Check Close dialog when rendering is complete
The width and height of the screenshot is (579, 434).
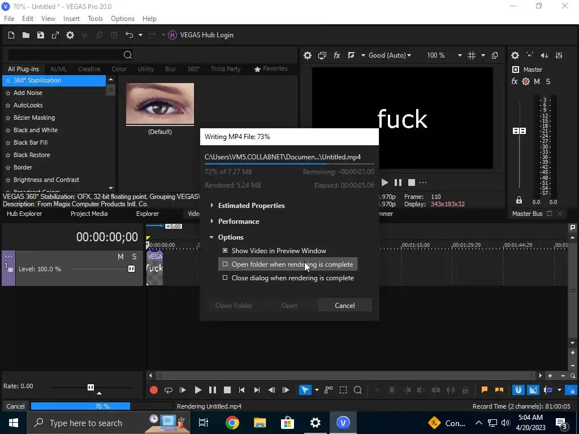pos(225,278)
